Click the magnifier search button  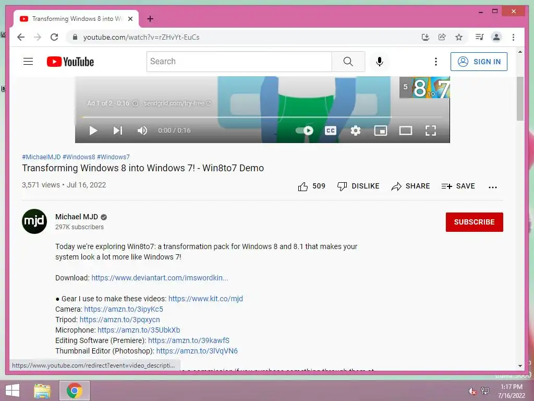tap(348, 62)
